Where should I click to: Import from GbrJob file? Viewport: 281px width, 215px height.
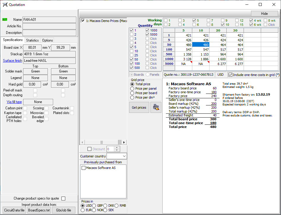(x=63, y=210)
